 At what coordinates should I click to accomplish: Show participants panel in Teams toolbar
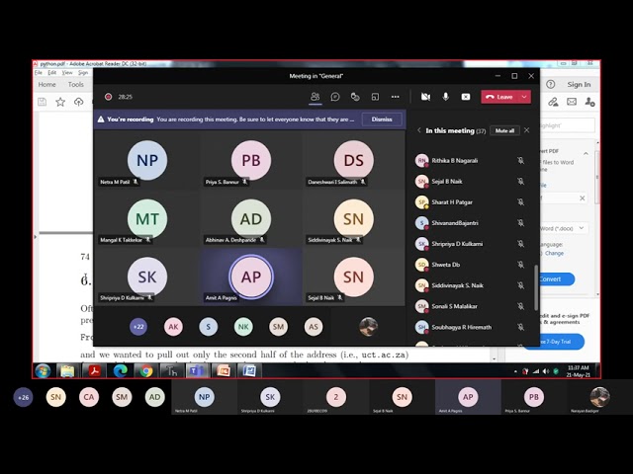tap(316, 97)
